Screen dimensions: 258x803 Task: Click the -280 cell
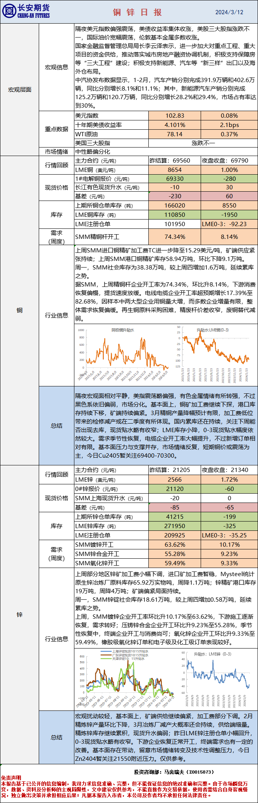[229, 178]
